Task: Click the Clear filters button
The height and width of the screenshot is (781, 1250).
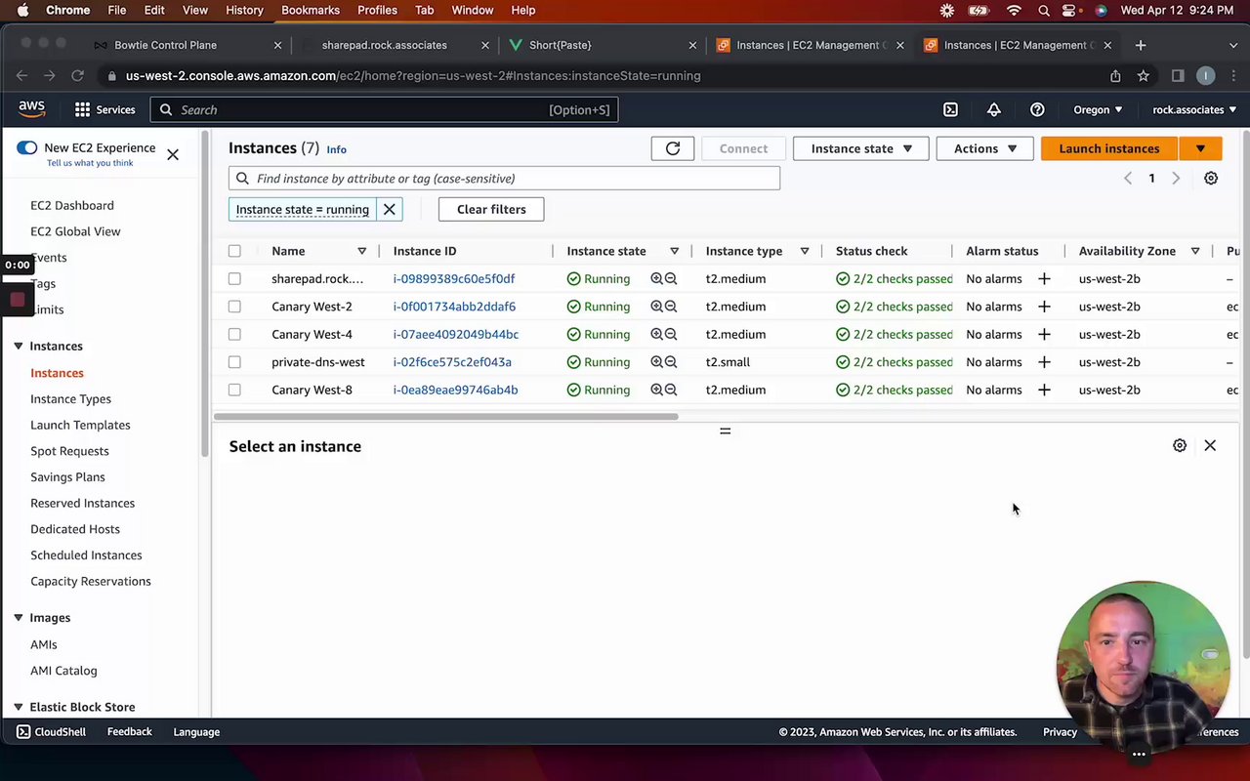Action: (491, 209)
